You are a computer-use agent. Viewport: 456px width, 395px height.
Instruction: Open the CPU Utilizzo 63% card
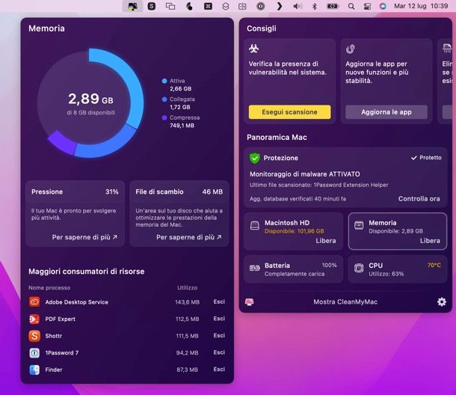pos(397,269)
